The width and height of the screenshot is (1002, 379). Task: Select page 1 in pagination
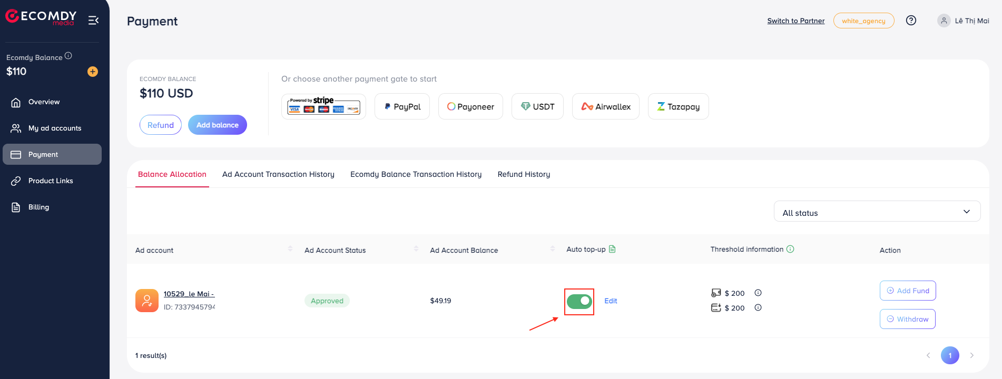tap(950, 355)
